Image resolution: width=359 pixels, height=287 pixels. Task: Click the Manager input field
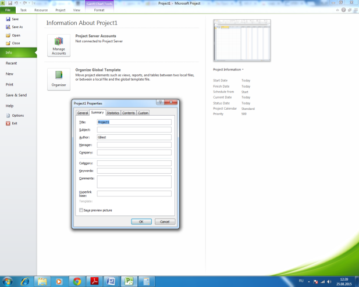tap(134, 145)
